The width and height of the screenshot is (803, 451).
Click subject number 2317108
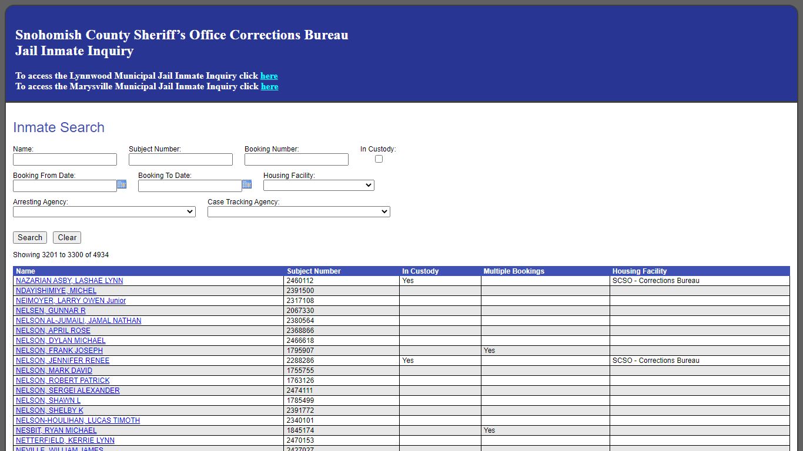click(x=300, y=301)
